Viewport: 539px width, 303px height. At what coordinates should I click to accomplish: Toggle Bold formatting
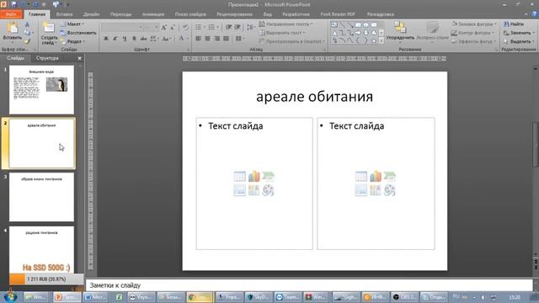pyautogui.click(x=106, y=39)
